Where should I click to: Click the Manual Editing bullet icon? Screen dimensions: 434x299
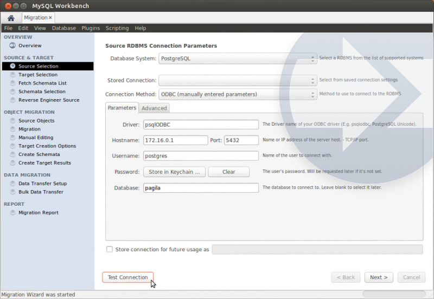(x=12, y=138)
